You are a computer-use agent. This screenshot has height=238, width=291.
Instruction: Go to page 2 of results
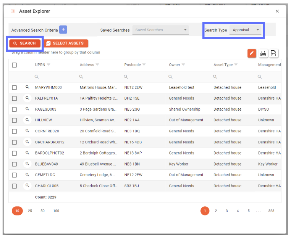(x=216, y=211)
